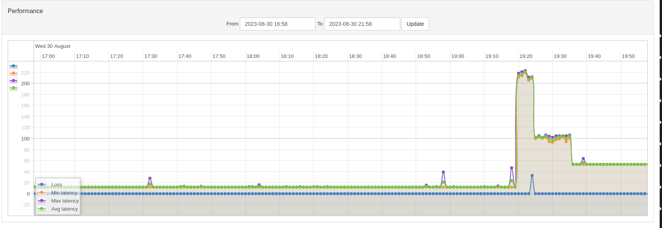This screenshot has height=228, width=662.
Task: Click the green Avg latency icon at the y-axis
Action: [14, 88]
